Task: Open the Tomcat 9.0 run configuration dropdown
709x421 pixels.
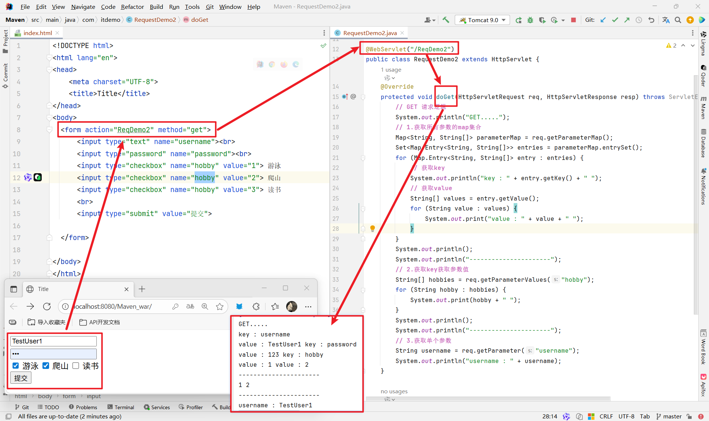Action: pyautogui.click(x=483, y=20)
